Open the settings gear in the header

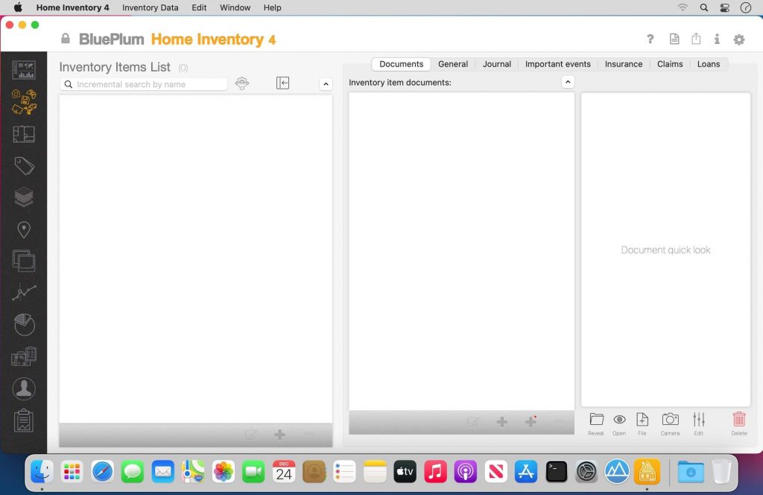[x=738, y=40]
